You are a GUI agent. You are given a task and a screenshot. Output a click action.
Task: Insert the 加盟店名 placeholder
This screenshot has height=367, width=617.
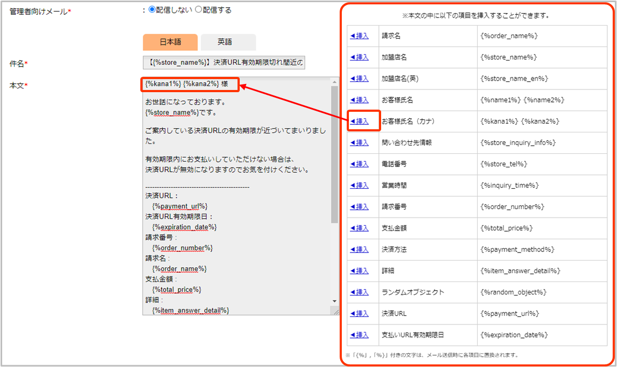359,57
